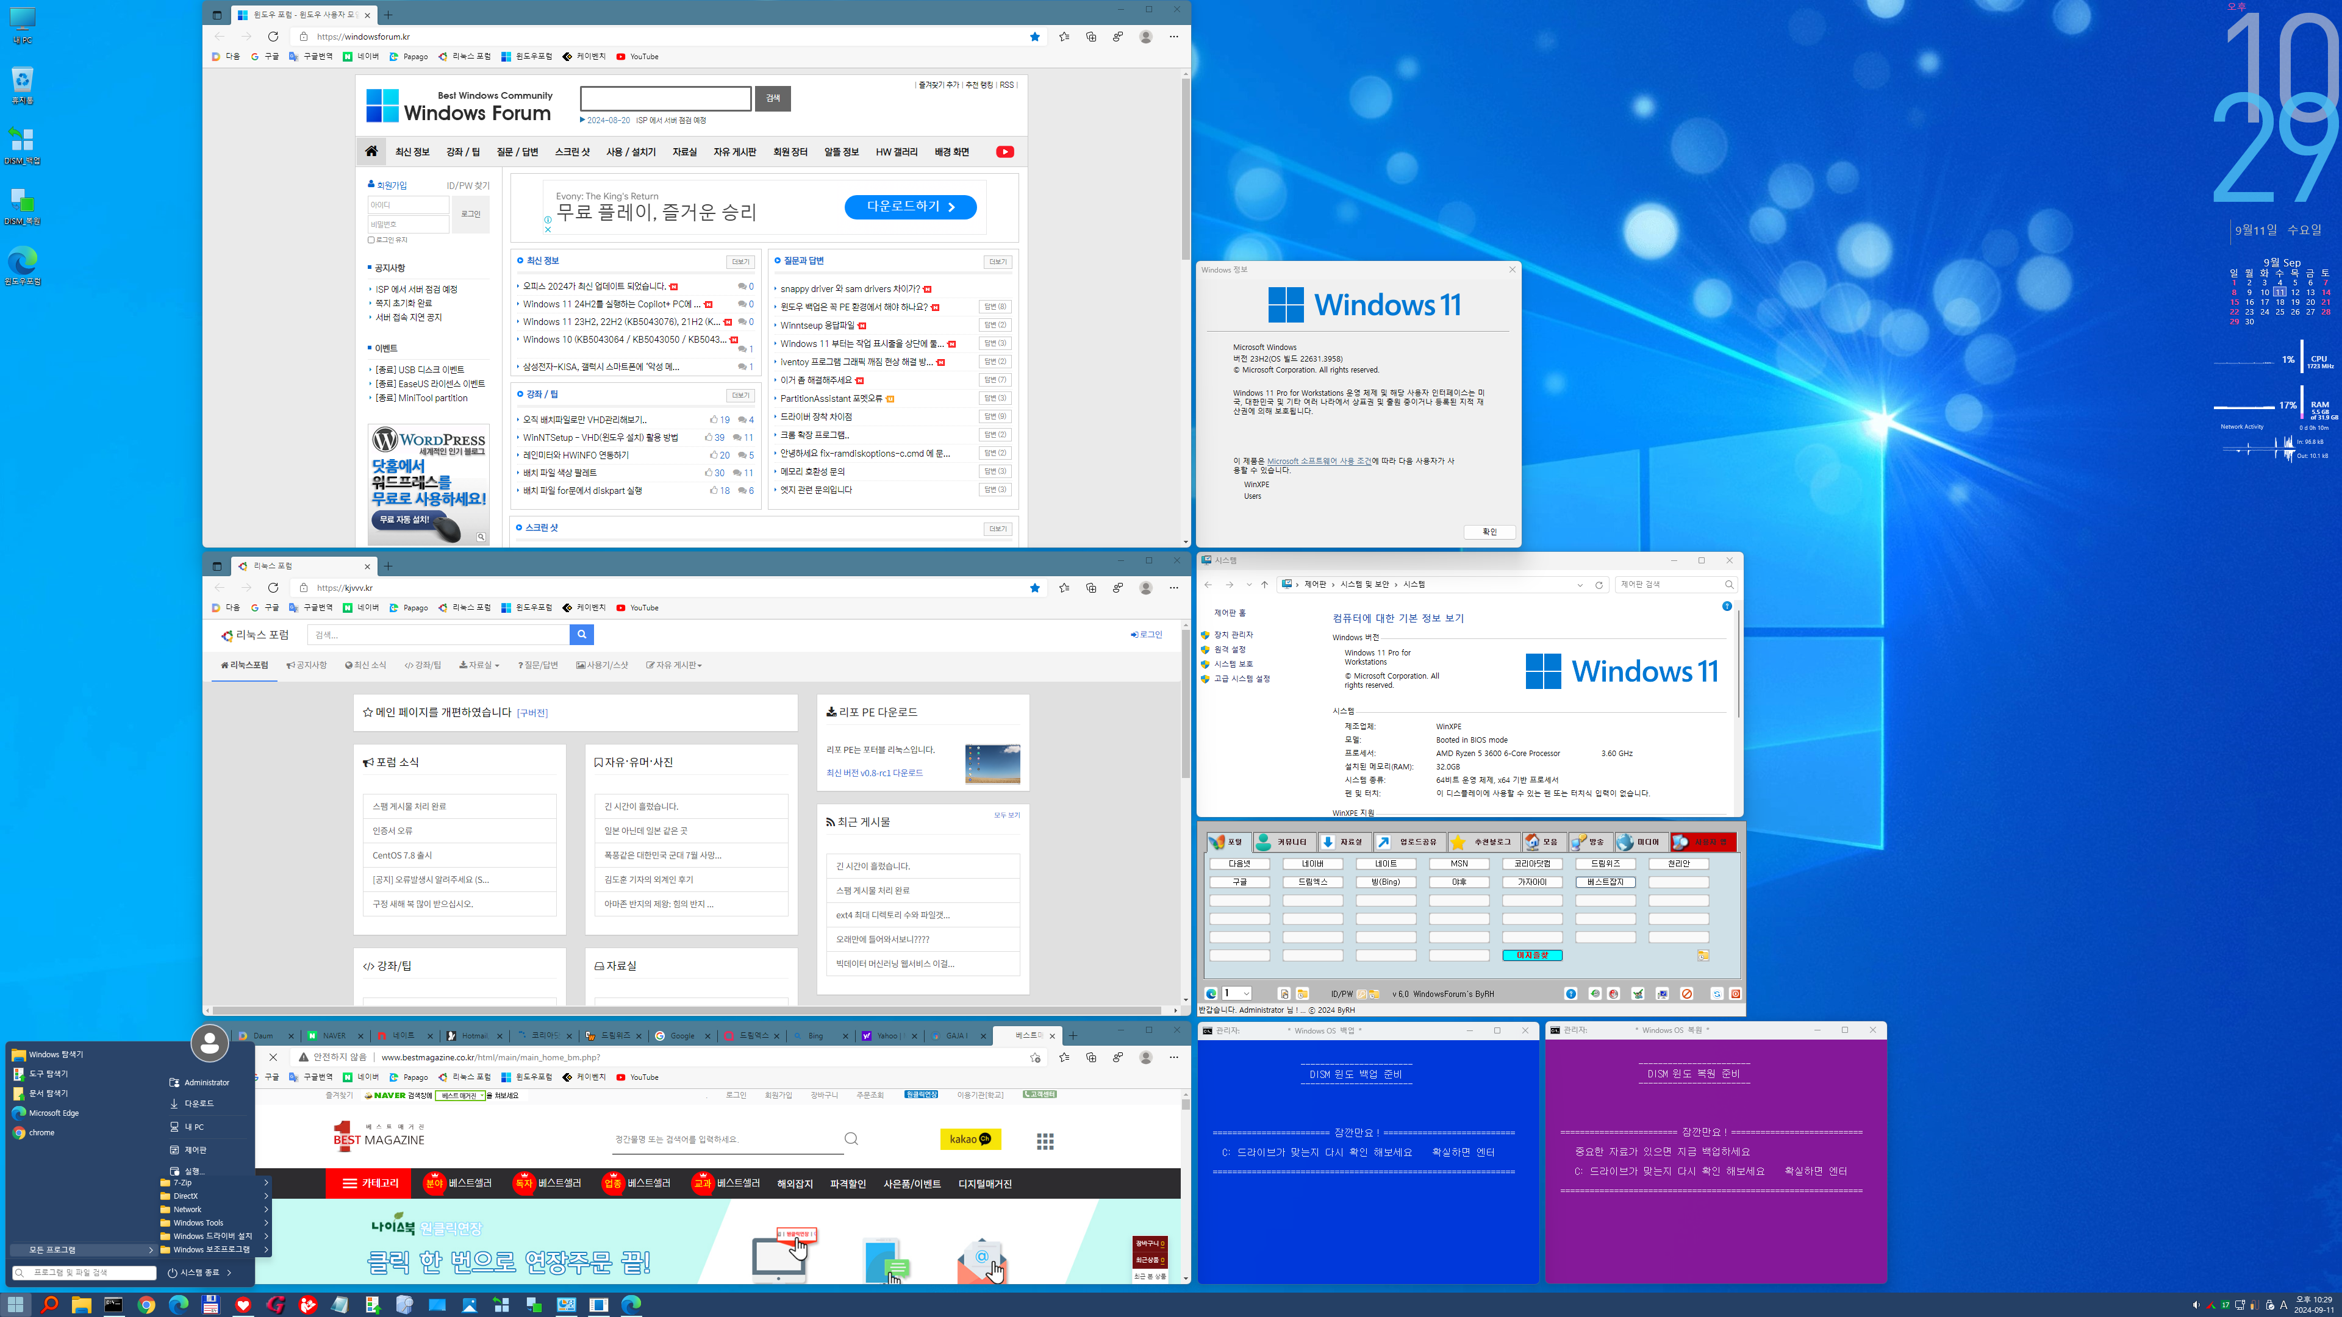Image resolution: width=2342 pixels, height=1317 pixels.
Task: Expand 자유 게시판 dropdown on 리눅스 포럼
Action: point(674,665)
